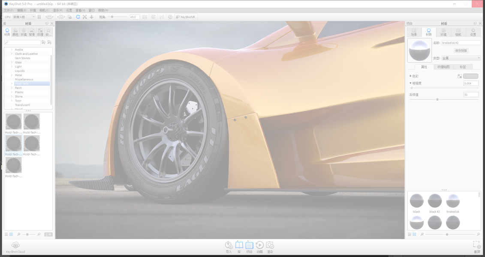Click the KeyShotVR button
This screenshot has height=257, width=485.
pyautogui.click(x=186, y=17)
